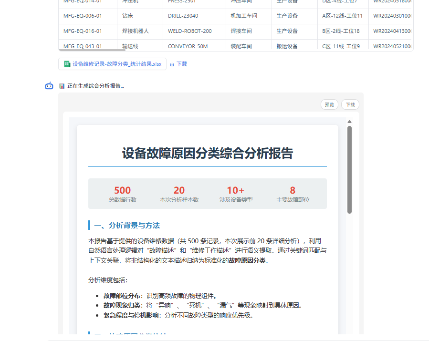Click the green Excel icon on the results file chip
This screenshot has width=429, height=341.
[67, 63]
